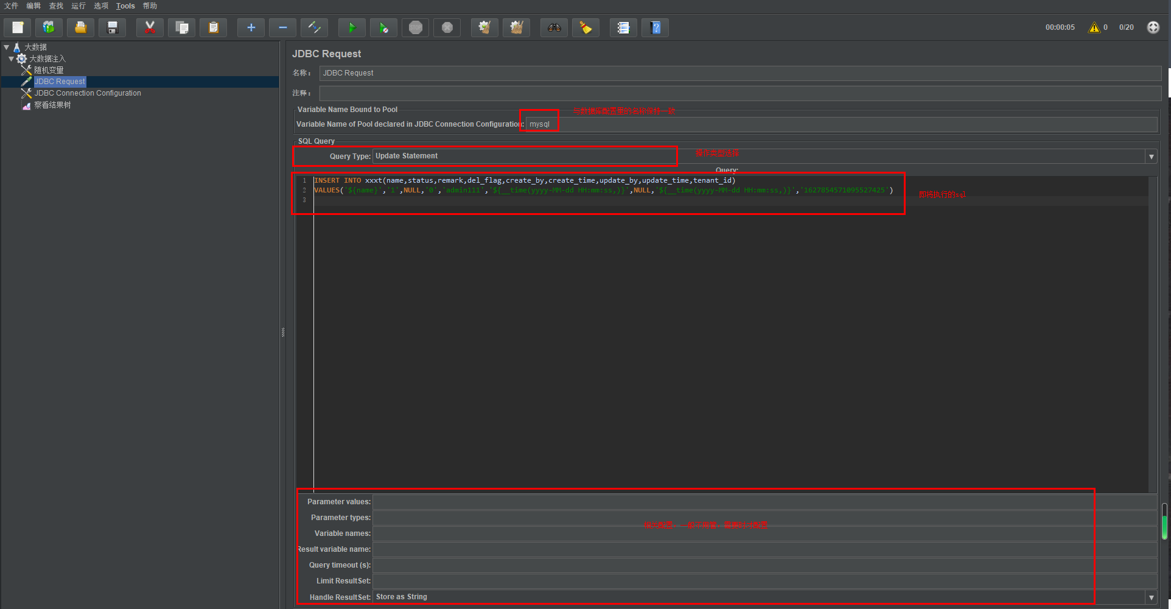The width and height of the screenshot is (1171, 609).
Task: Click the Reset search icon
Action: [x=585, y=27]
